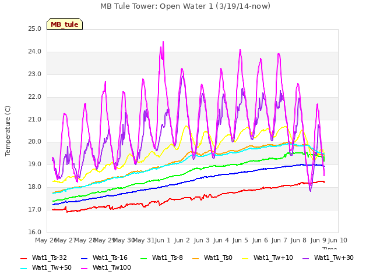Click the Jun 2 x-axis date label

182,240
